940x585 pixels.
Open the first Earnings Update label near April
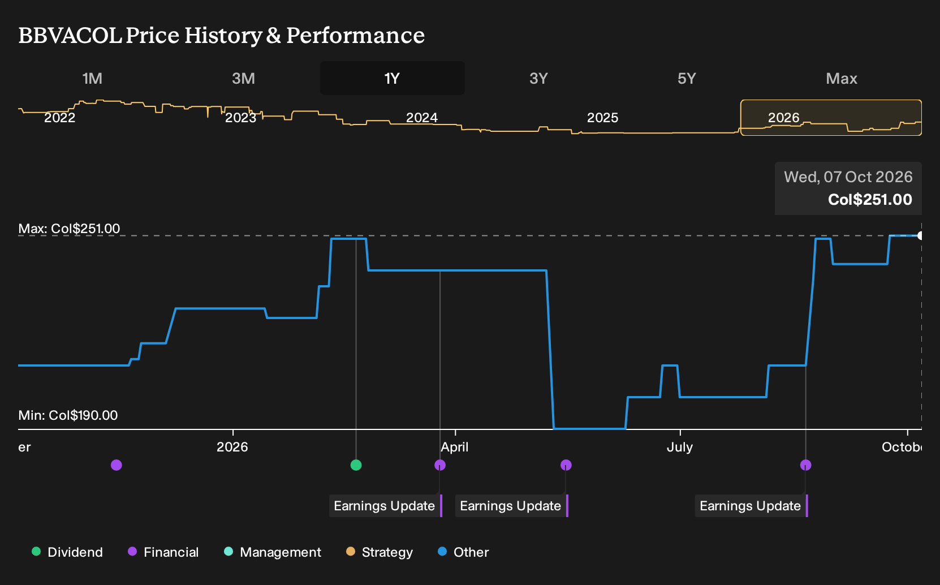[386, 506]
